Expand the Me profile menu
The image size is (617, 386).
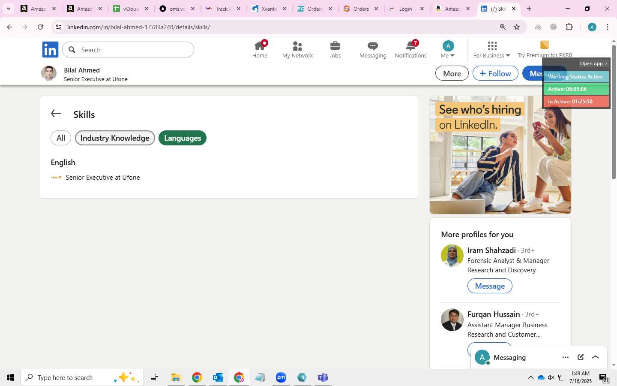point(448,50)
